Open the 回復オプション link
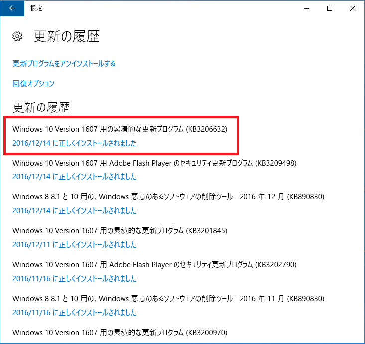The height and width of the screenshot is (344, 365). click(x=33, y=83)
